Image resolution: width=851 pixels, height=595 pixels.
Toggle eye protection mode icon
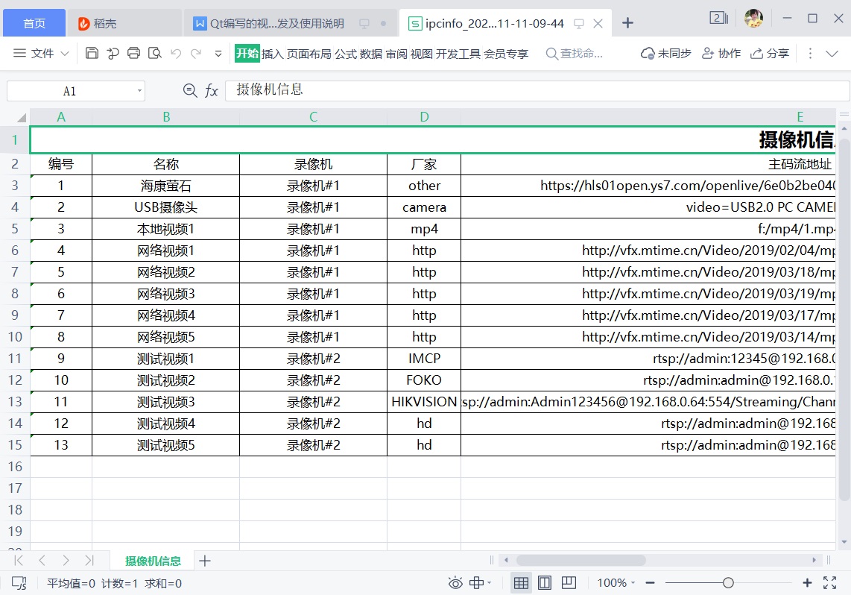(x=455, y=582)
